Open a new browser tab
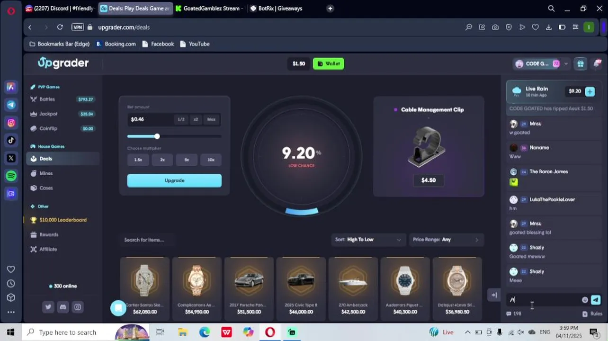 coord(330,8)
